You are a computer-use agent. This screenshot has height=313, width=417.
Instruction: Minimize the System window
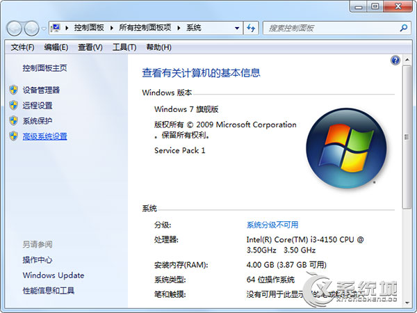pos(358,6)
